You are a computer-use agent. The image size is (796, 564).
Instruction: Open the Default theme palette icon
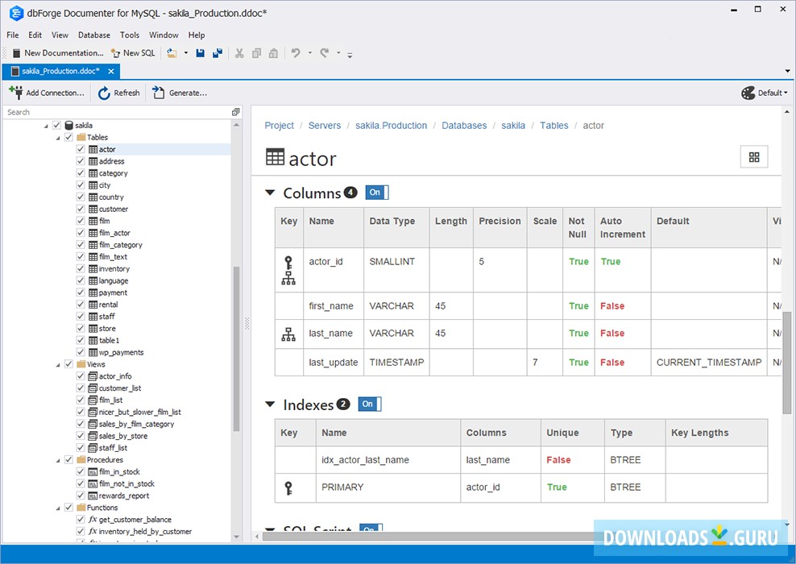pyautogui.click(x=748, y=93)
